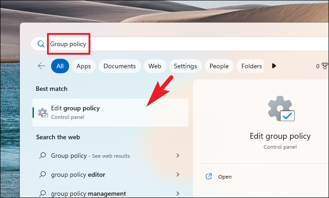The image size is (329, 198).
Task: Click the Open external-link icon
Action: [209, 176]
